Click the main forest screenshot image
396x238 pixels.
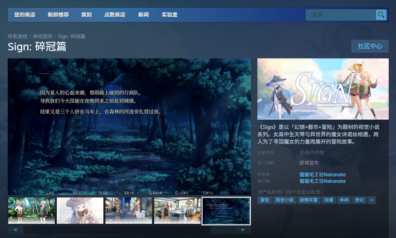point(129,127)
